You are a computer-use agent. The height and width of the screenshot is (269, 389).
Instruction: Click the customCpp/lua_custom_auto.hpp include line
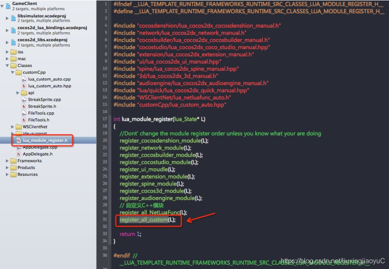[x=170, y=105]
